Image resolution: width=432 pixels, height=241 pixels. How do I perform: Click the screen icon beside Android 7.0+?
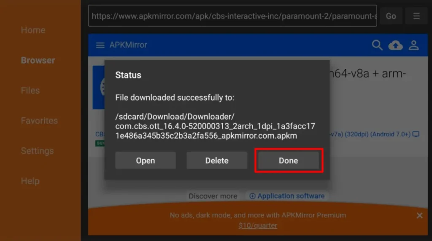416,134
